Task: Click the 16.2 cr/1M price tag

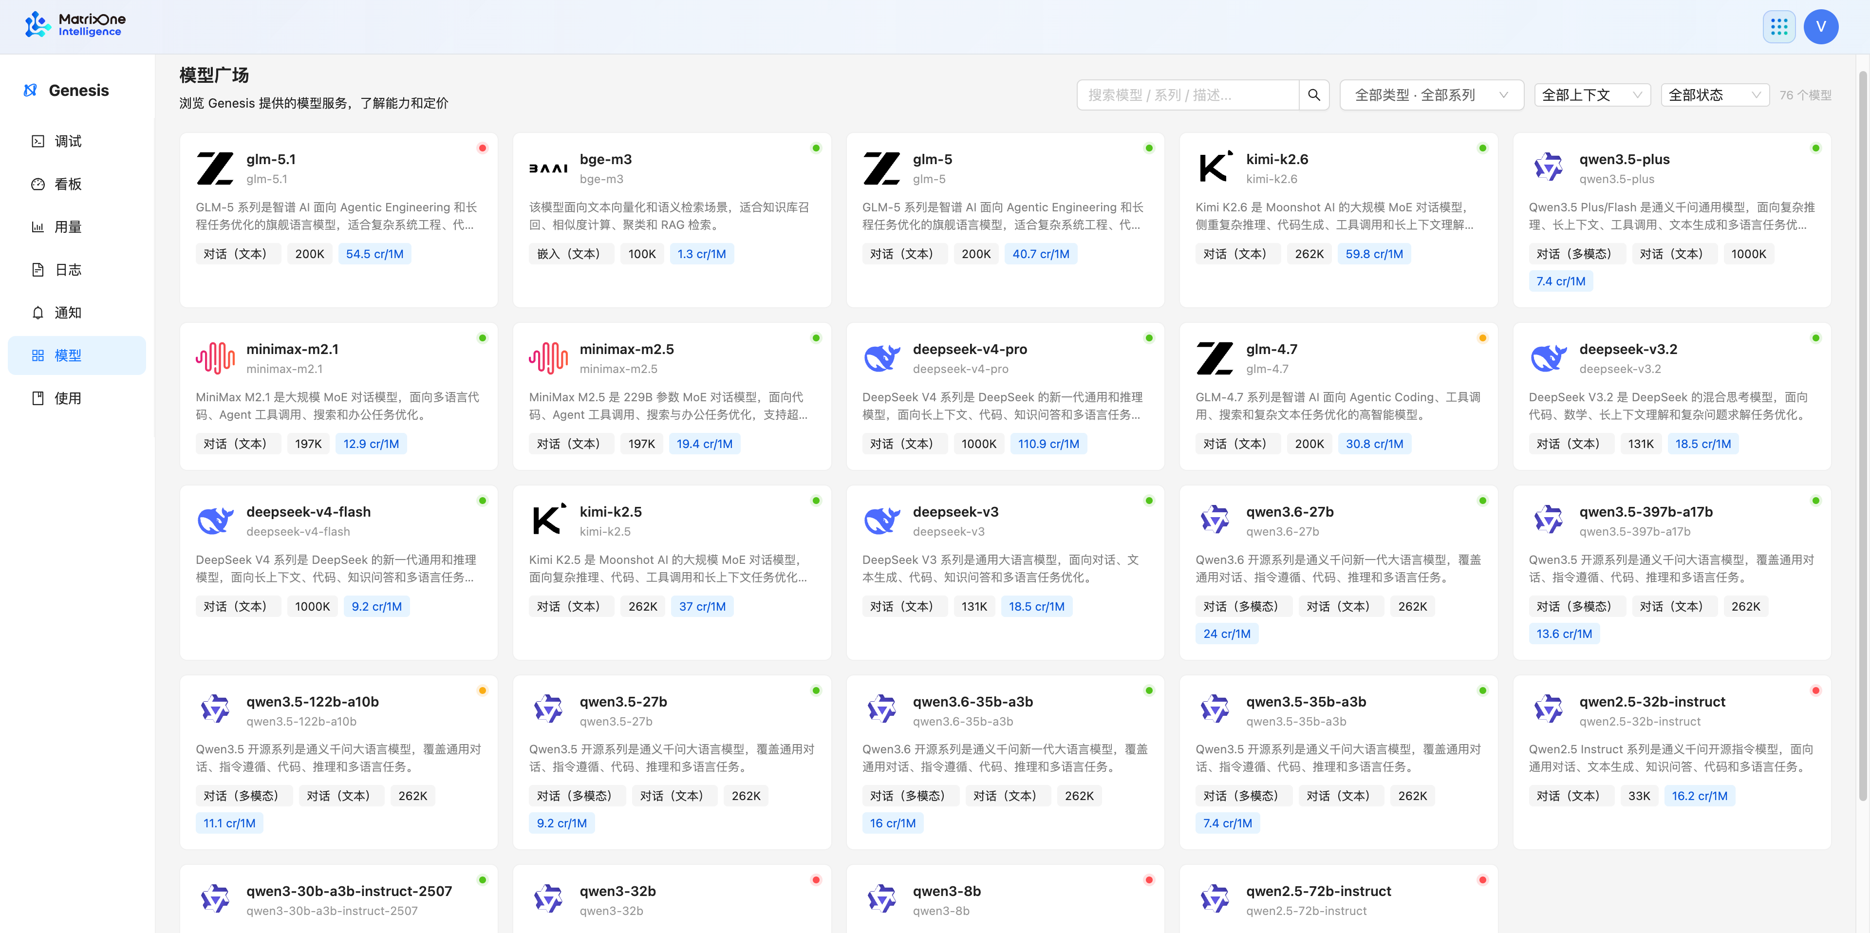Action: [x=1700, y=796]
